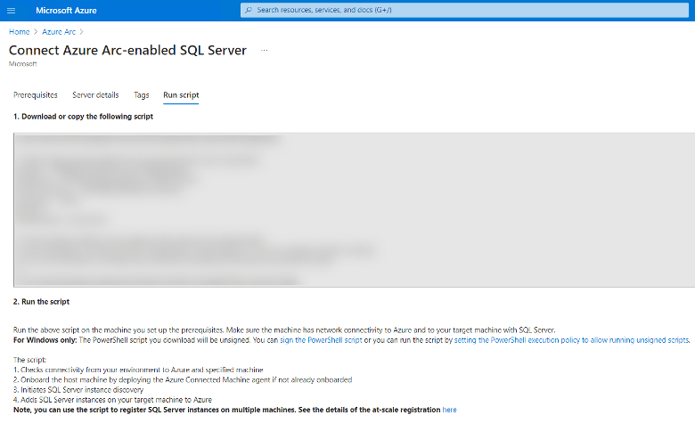Click the 'Checks connectivity from your environment' line
695x423 pixels.
click(138, 370)
